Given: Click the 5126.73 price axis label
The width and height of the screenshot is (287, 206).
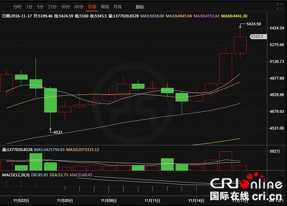Looking at the screenshot, I should point(277,61).
